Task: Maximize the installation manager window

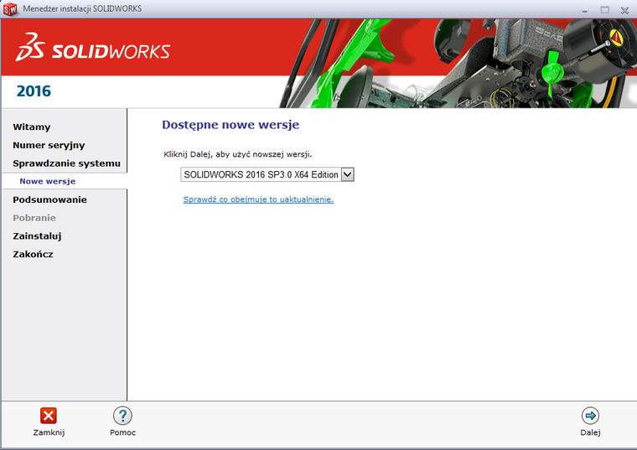Action: pyautogui.click(x=605, y=10)
